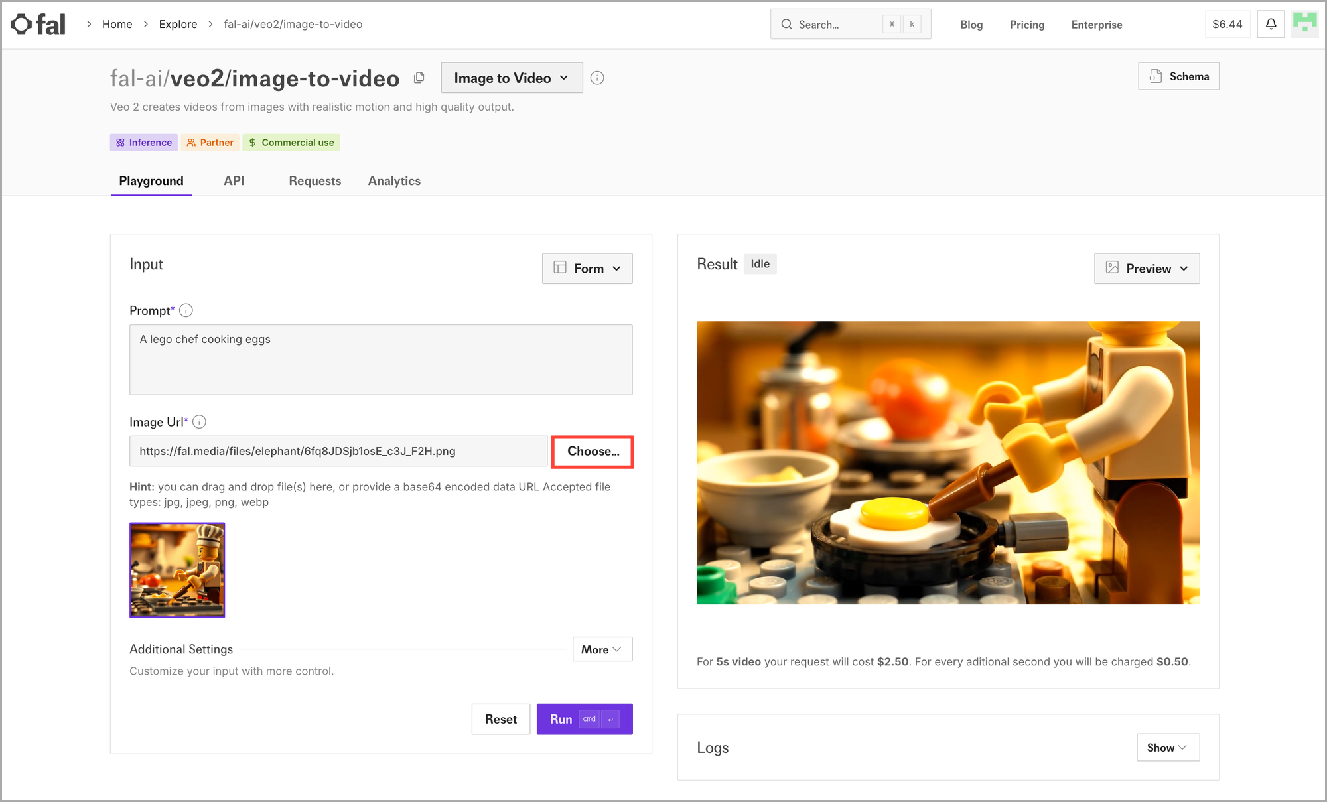Show the Logs panel
The width and height of the screenshot is (1327, 802).
1168,748
